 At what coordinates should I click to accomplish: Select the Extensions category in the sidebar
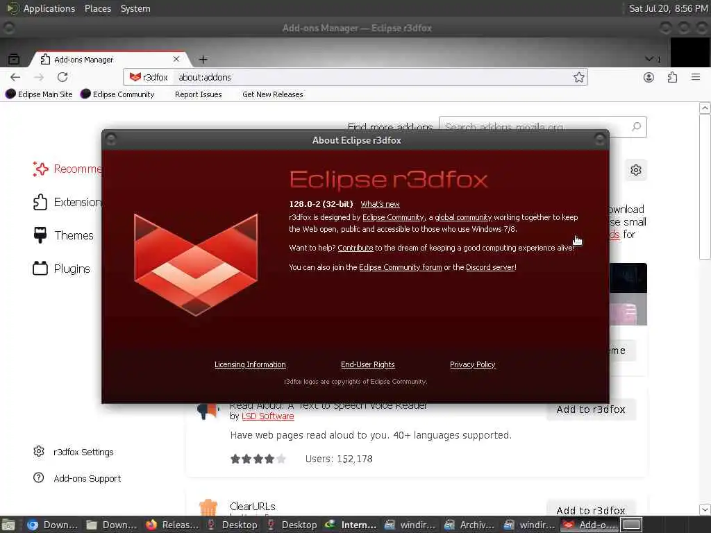[67, 202]
